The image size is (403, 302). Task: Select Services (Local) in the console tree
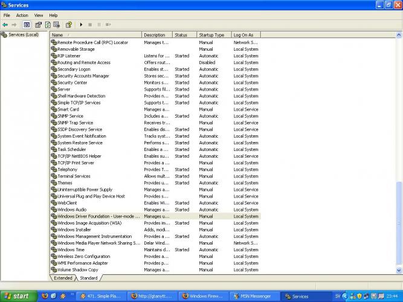tap(23, 35)
